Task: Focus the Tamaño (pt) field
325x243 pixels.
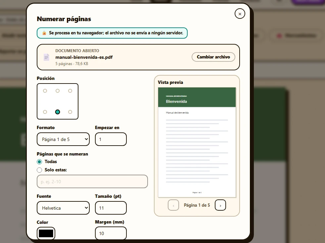Action: click(x=111, y=208)
